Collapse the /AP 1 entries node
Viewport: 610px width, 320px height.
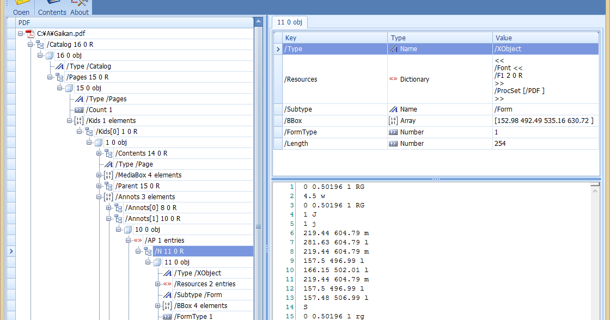pyautogui.click(x=127, y=240)
